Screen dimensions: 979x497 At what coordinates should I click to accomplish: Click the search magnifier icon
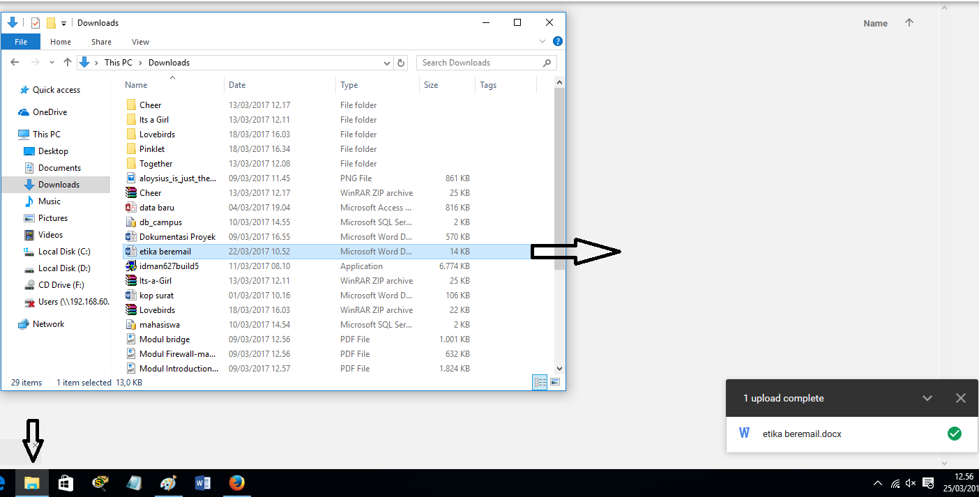(x=547, y=63)
